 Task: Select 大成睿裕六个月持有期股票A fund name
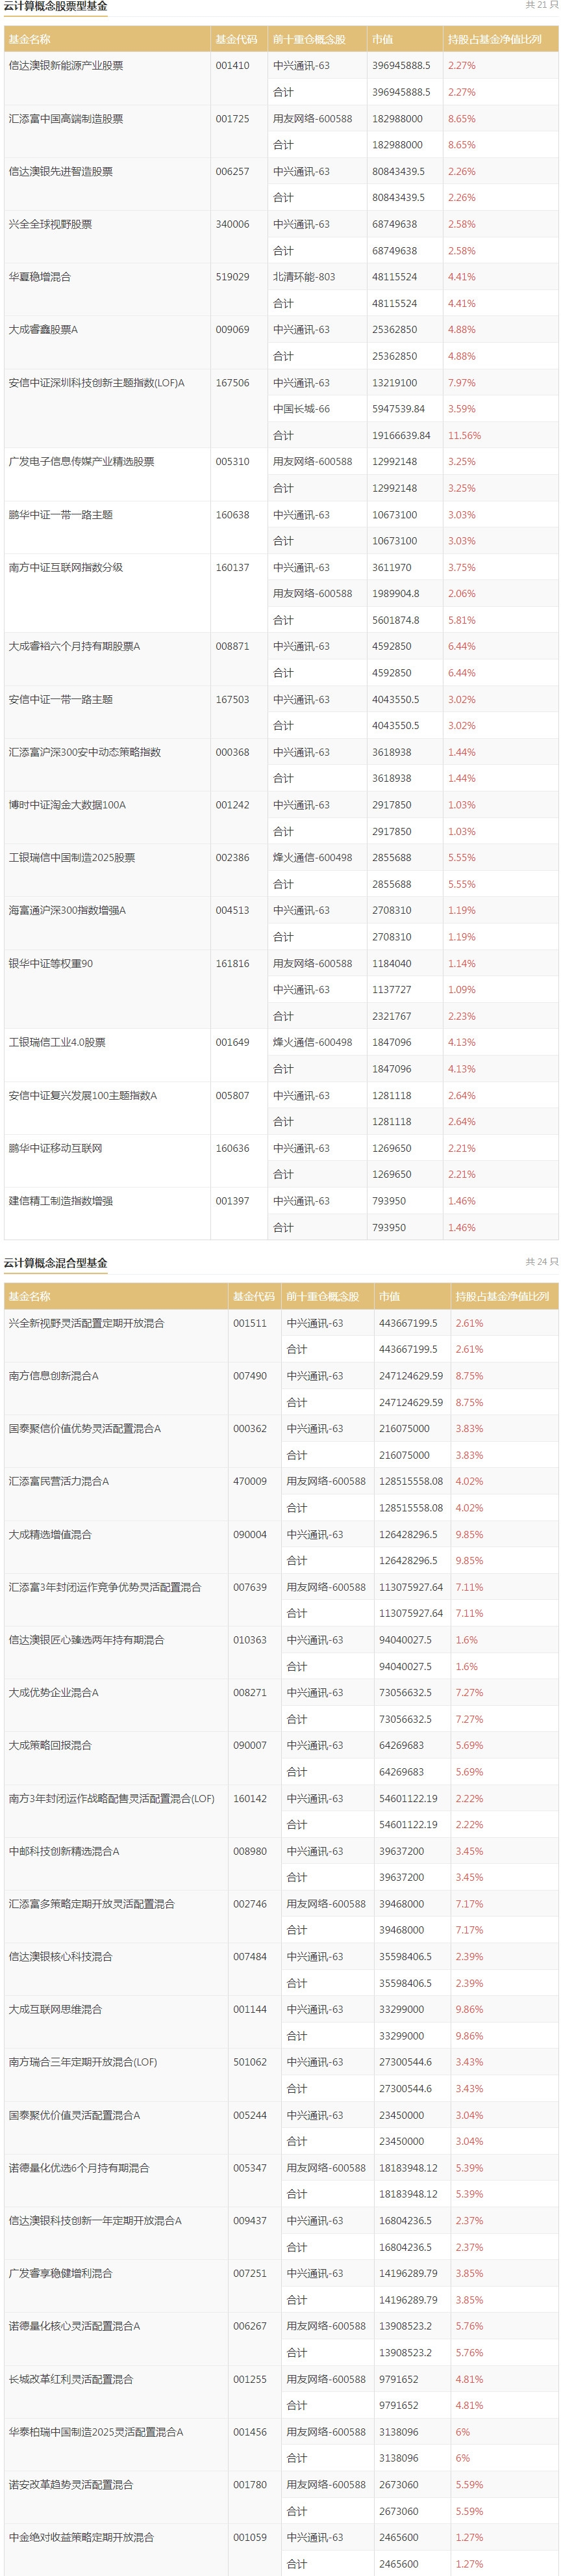pos(75,646)
